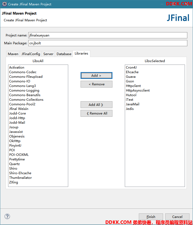Click the < Remove button
This screenshot has width=193, height=225.
pos(96,84)
